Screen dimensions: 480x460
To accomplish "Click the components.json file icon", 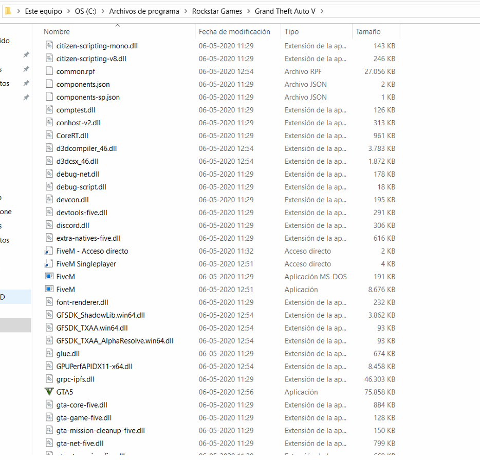I will click(x=49, y=84).
